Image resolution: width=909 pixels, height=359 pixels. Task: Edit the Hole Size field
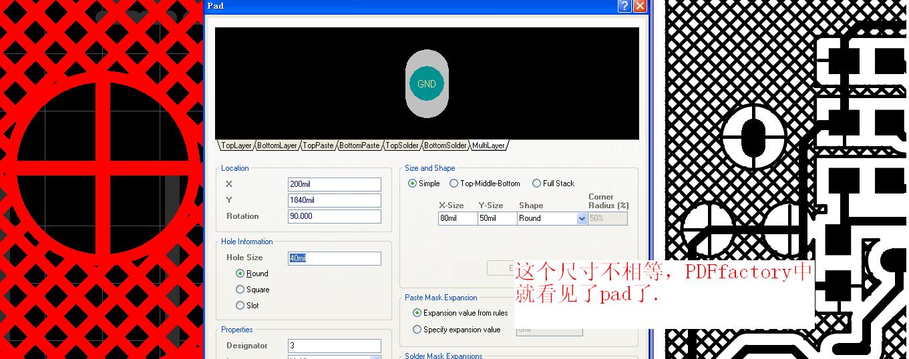[x=335, y=258]
